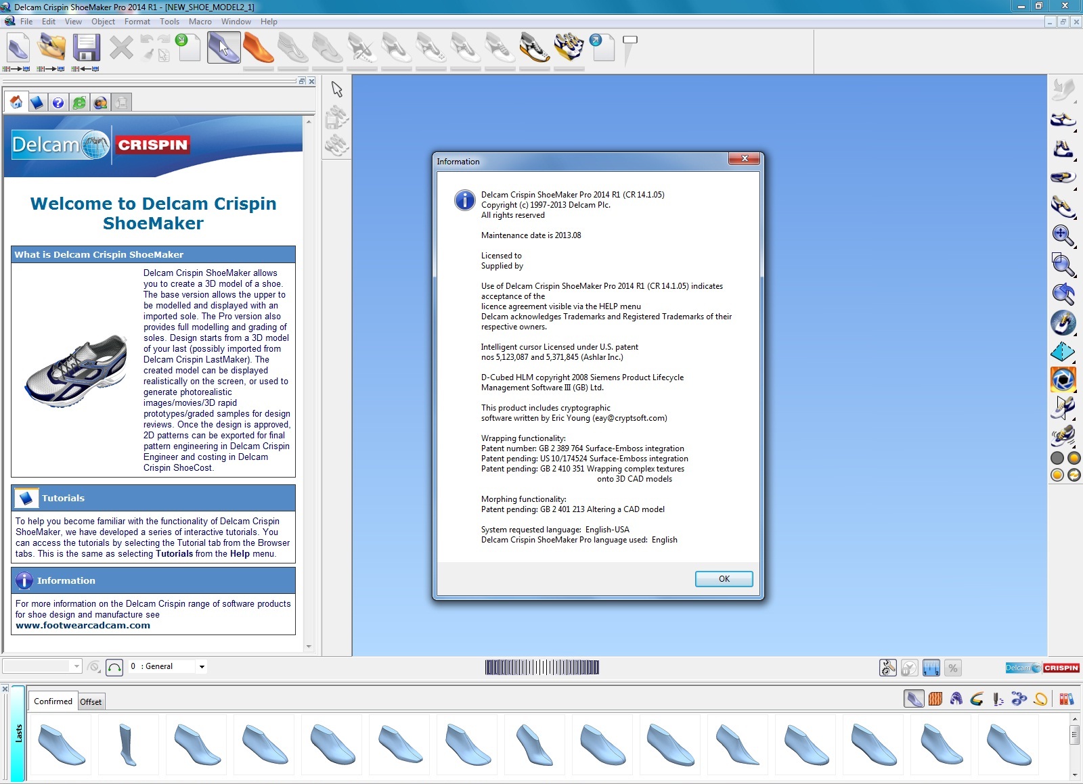Open the rendering sphere shoe icon
Screen dimensions: 1083x784
(x=1063, y=323)
